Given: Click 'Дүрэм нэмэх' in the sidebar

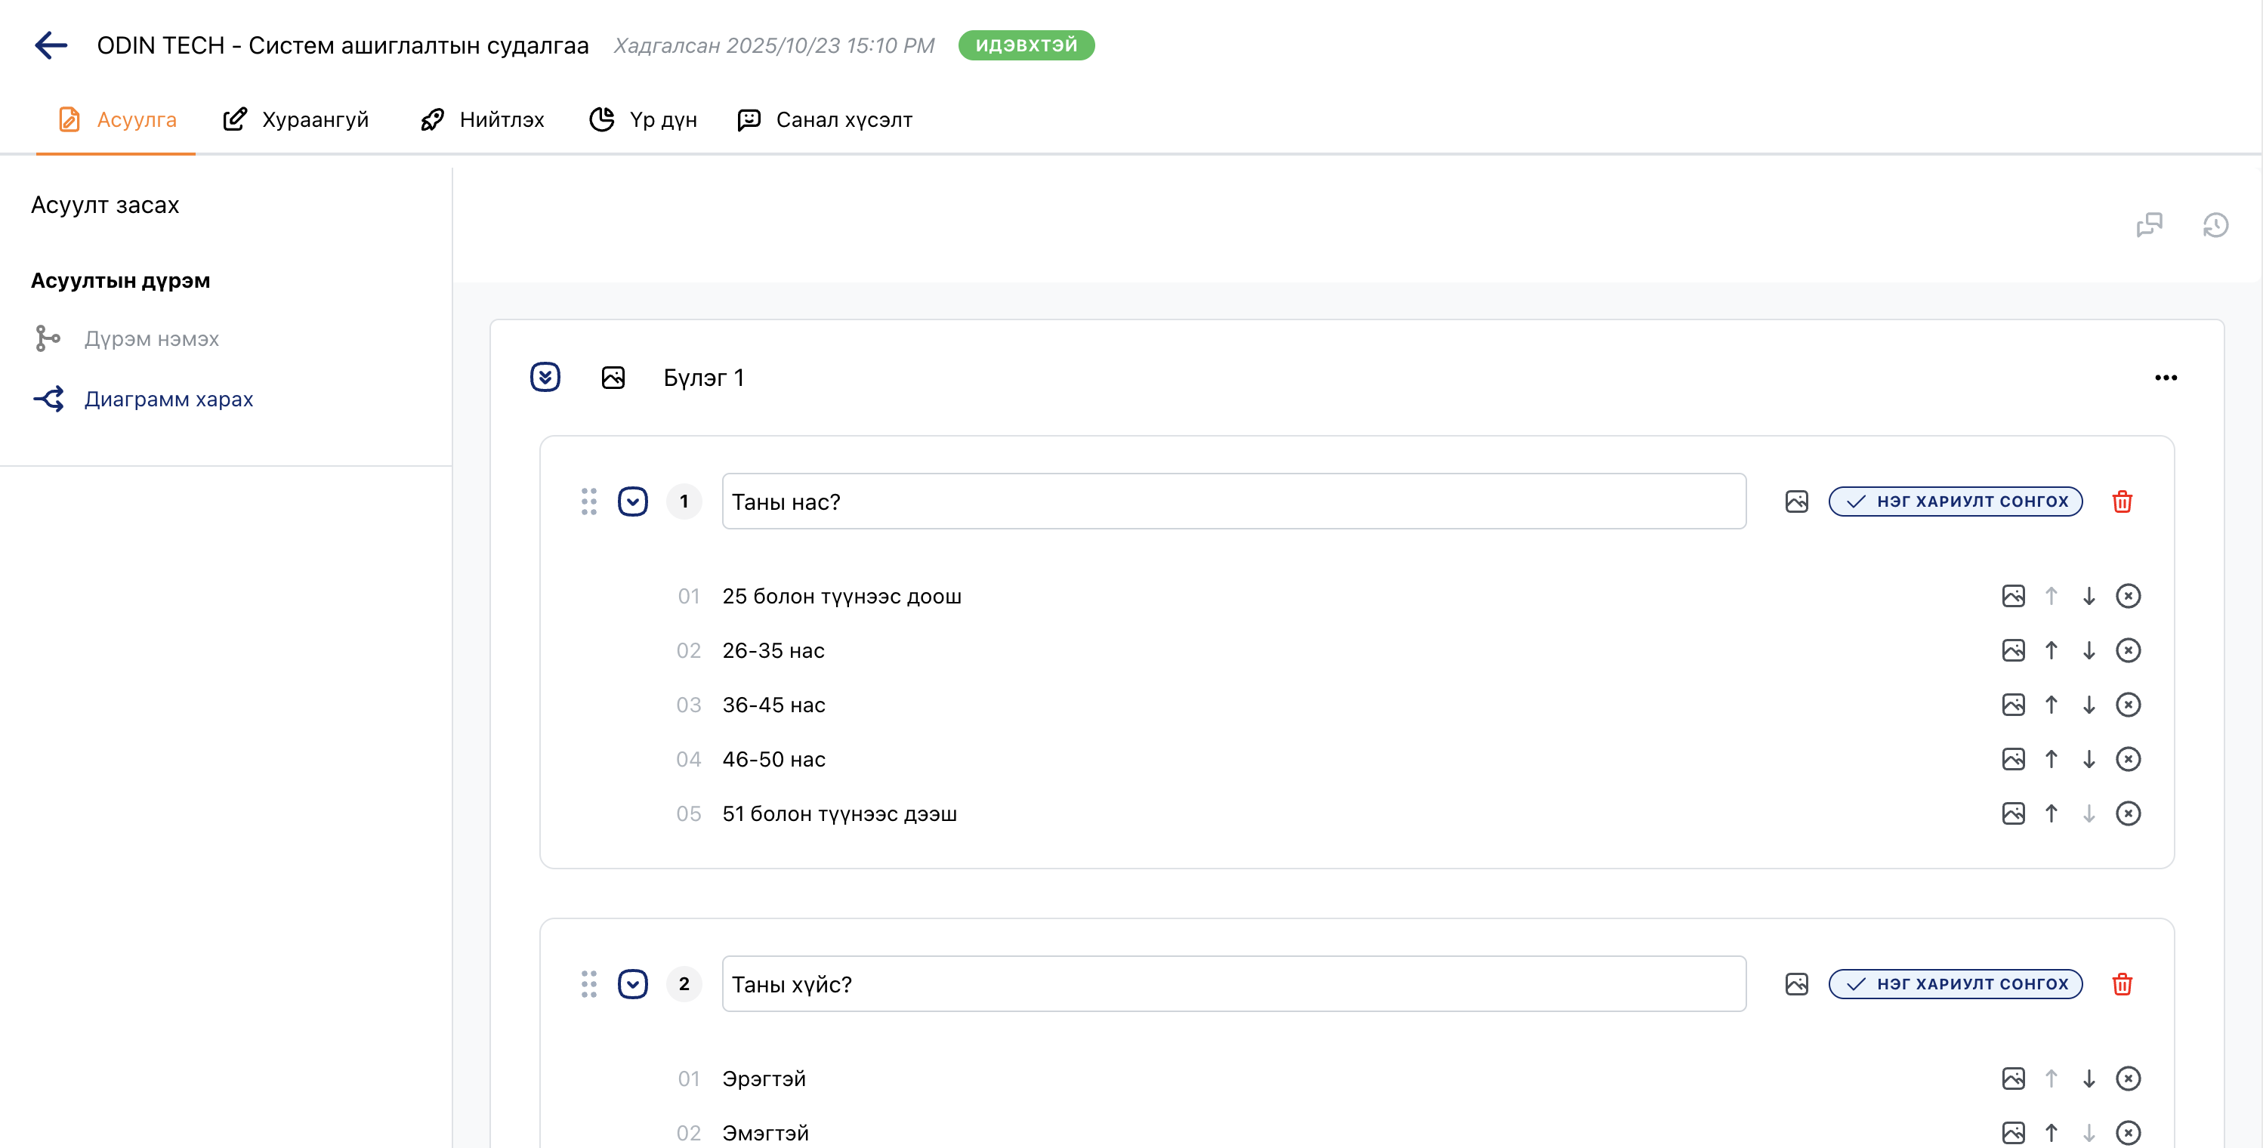Looking at the screenshot, I should 151,339.
